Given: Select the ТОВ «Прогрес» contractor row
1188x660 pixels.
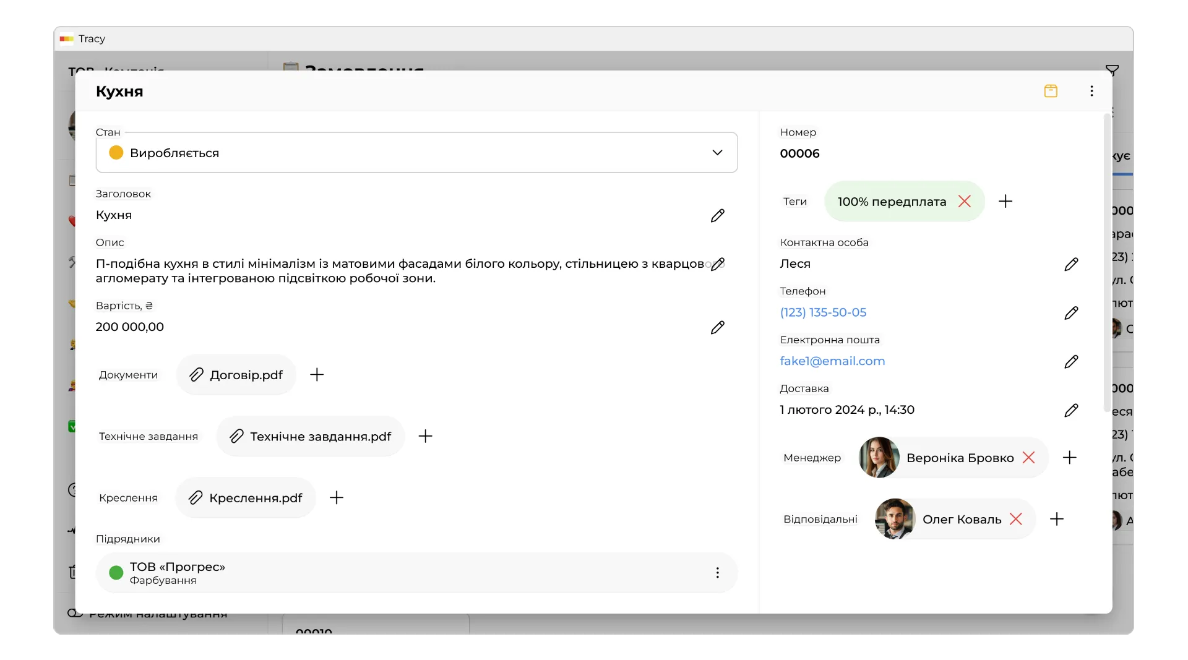Looking at the screenshot, I should (416, 573).
